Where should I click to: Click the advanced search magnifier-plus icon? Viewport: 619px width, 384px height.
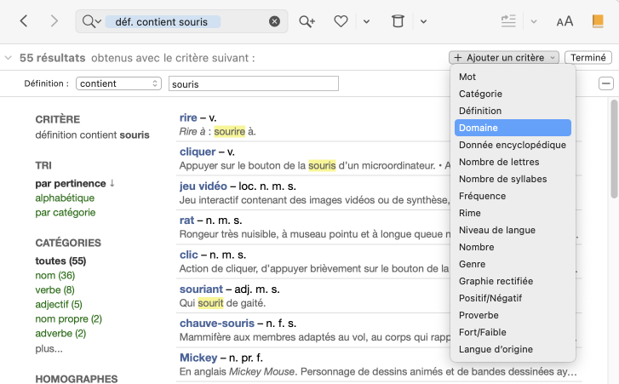[307, 21]
